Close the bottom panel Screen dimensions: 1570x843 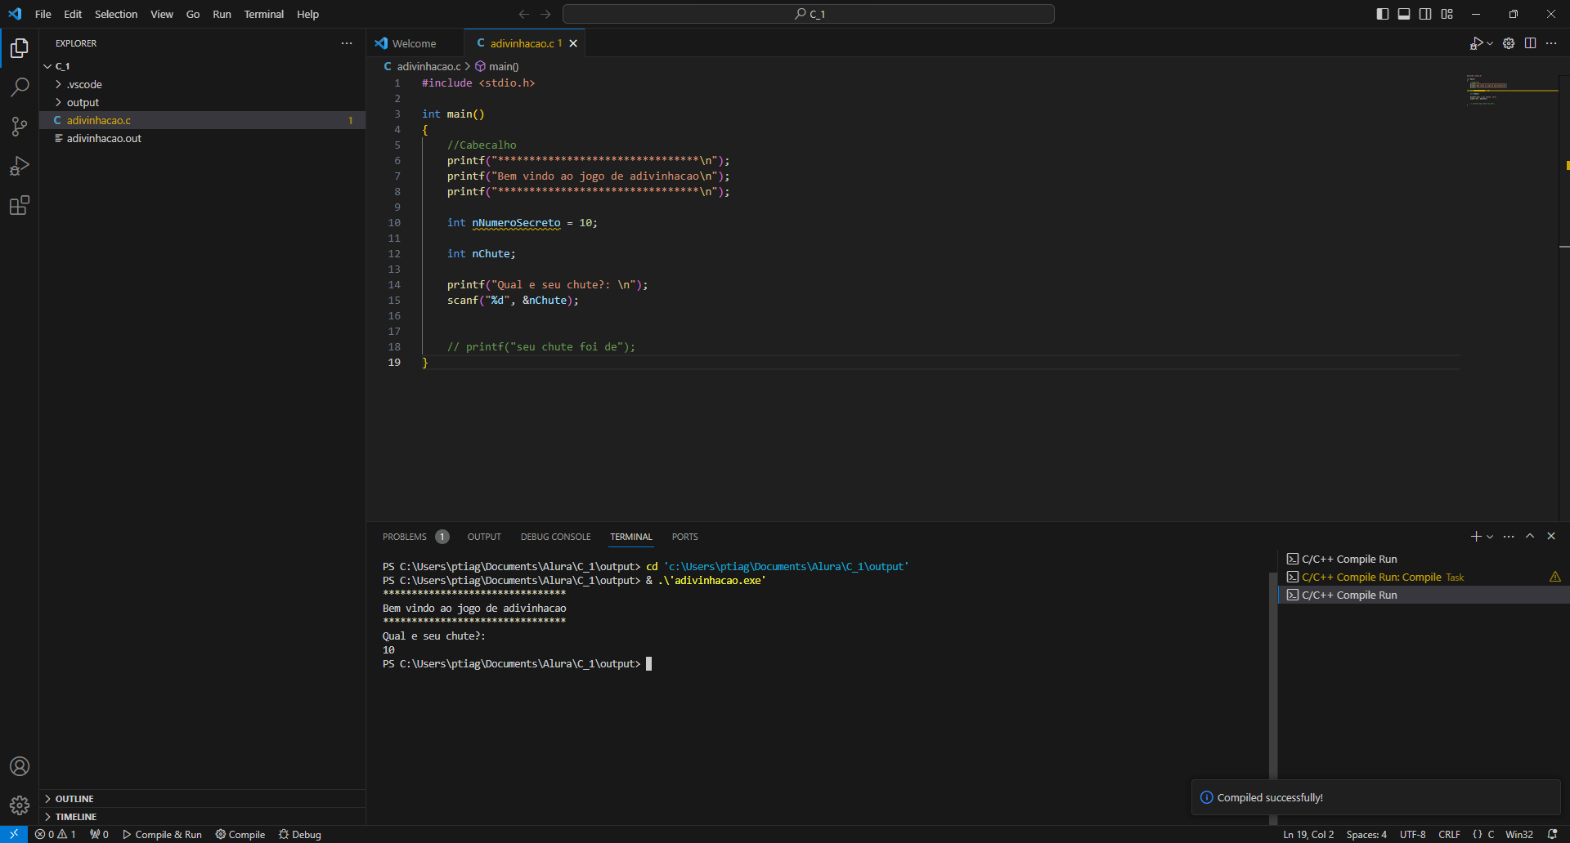[x=1551, y=536]
